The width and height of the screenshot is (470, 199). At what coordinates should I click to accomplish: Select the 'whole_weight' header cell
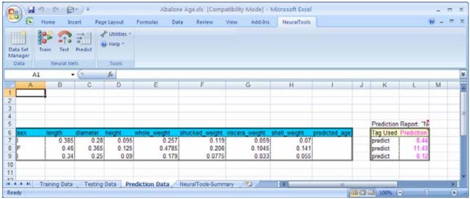click(x=156, y=132)
